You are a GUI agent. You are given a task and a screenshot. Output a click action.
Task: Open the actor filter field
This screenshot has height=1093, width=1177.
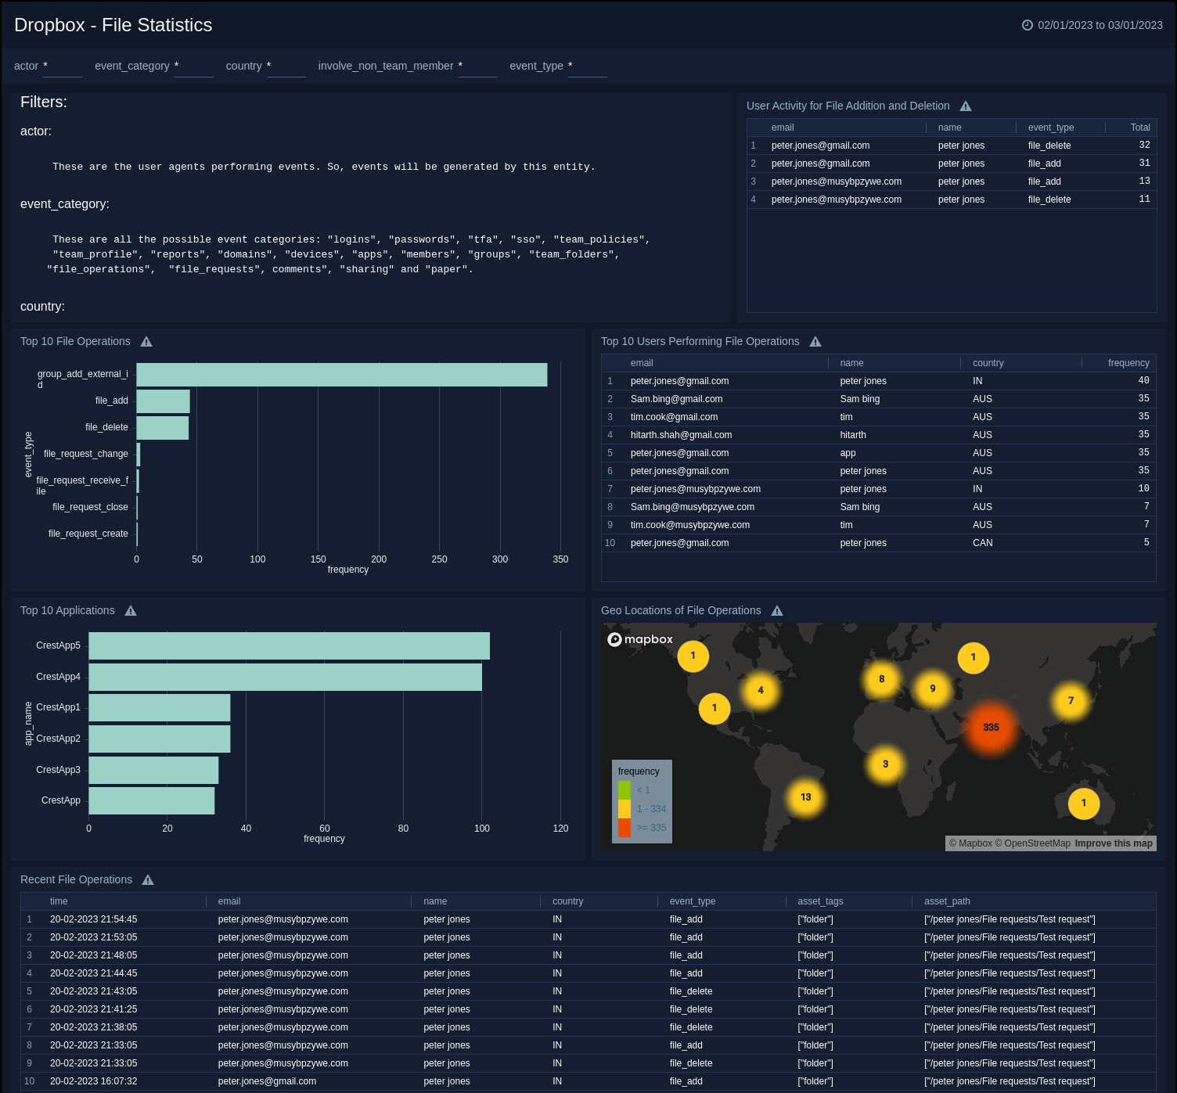point(63,70)
